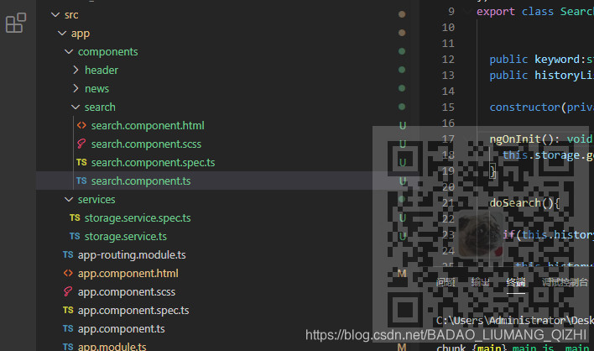The width and height of the screenshot is (594, 351).
Task: Click TS icon of app-routing.module.ts
Action: point(68,254)
